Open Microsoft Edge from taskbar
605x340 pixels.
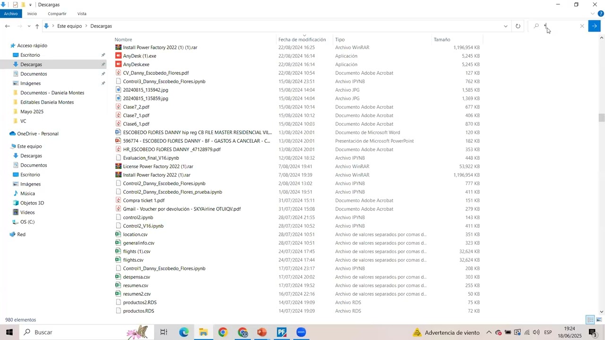[184, 332]
